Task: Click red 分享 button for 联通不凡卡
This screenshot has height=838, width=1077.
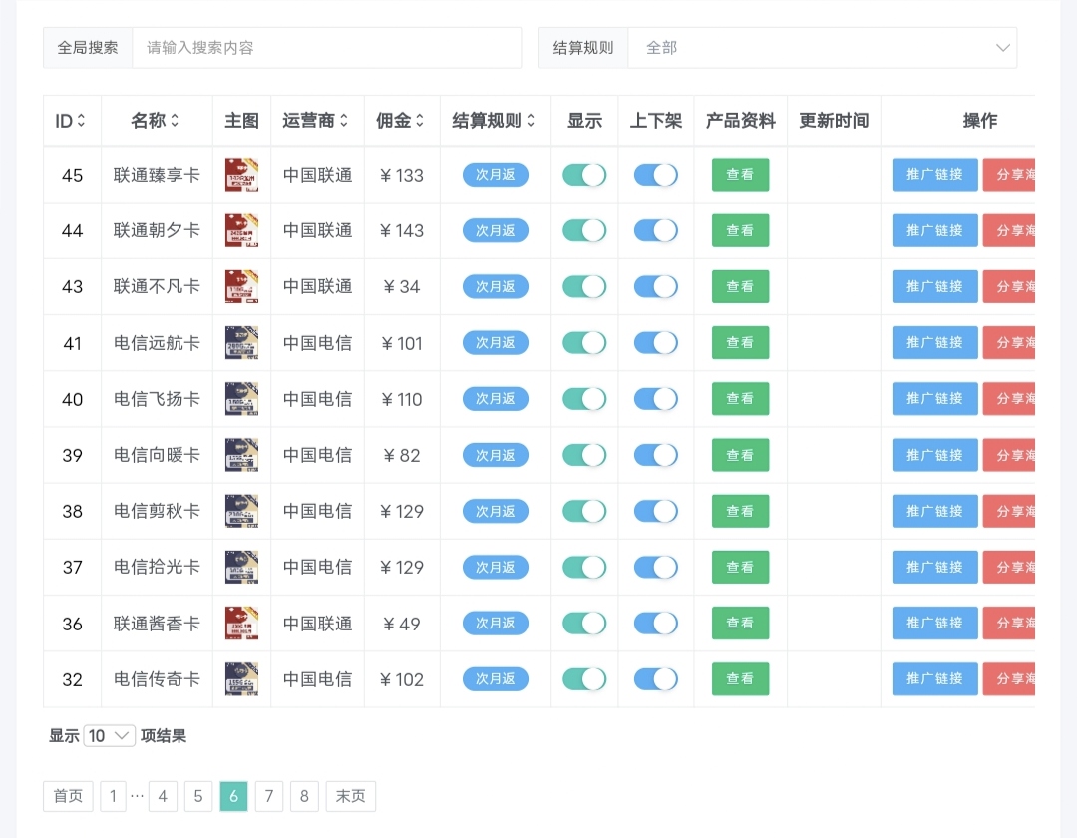Action: [1009, 286]
